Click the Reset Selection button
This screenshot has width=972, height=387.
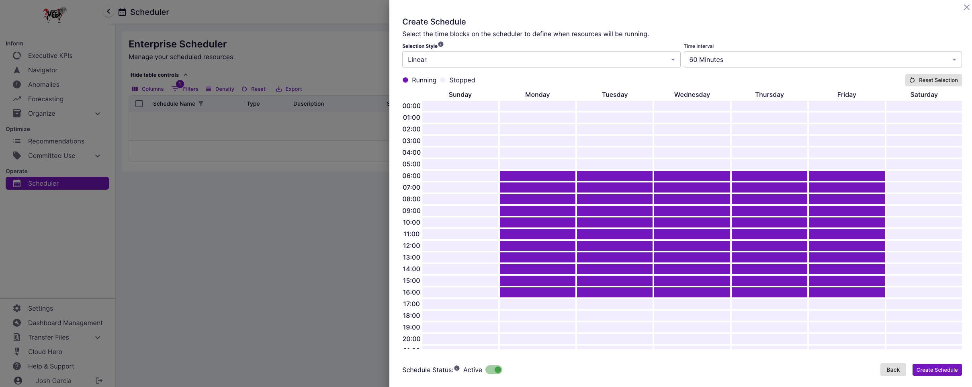933,80
